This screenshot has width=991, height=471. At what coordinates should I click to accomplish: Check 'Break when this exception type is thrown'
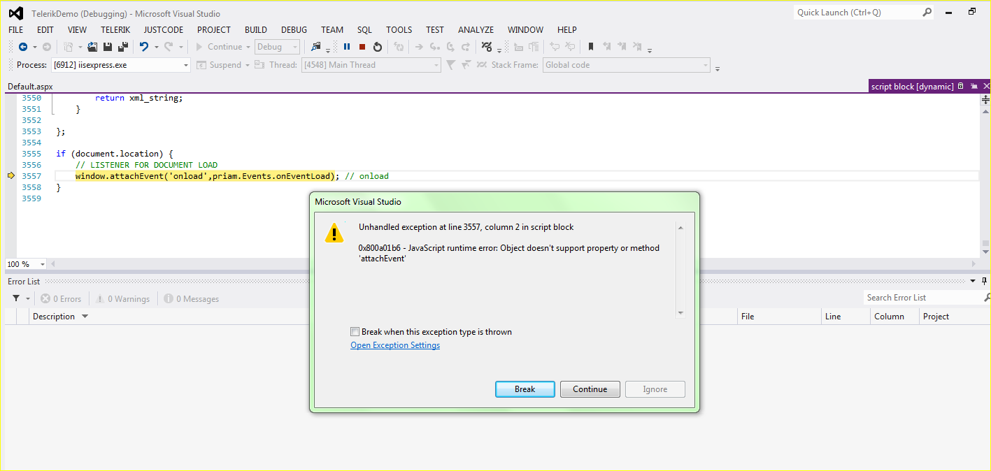click(x=355, y=332)
